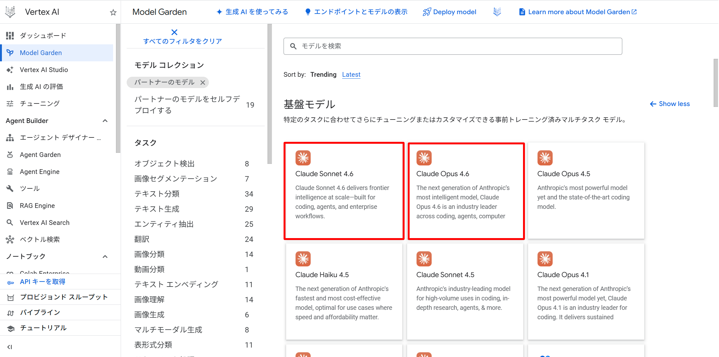
Task: Toggle the favorite star next to Vertex AI
Action: tap(112, 12)
